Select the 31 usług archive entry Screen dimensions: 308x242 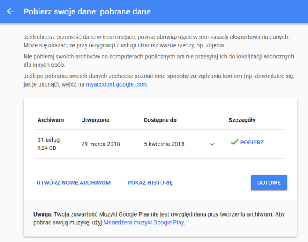pyautogui.click(x=49, y=140)
